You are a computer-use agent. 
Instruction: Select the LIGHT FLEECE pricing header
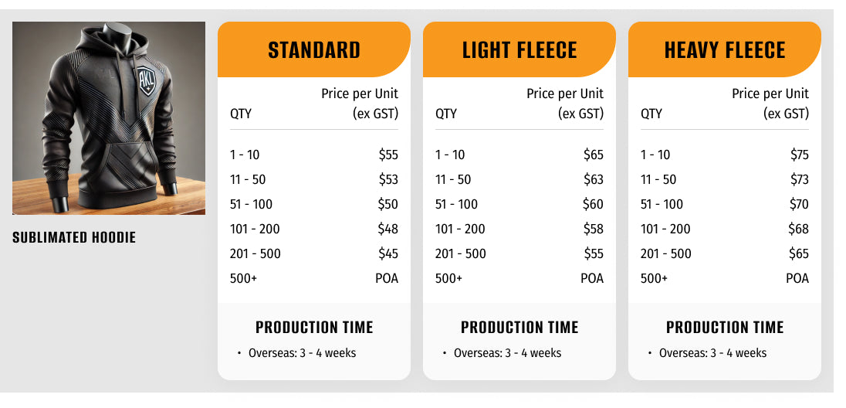pyautogui.click(x=519, y=50)
